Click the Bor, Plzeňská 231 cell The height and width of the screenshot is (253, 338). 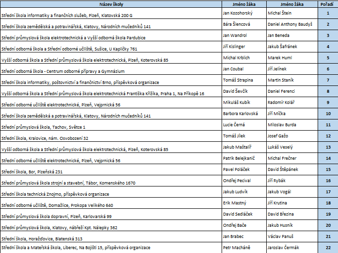[111, 169]
